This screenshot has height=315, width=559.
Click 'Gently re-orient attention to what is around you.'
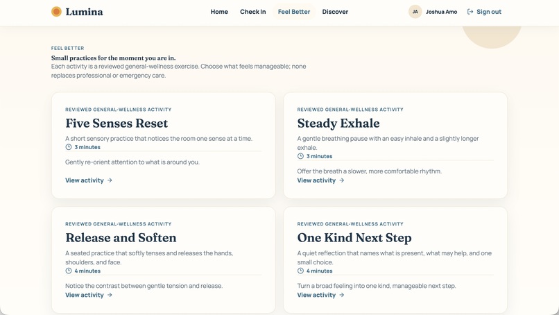(x=132, y=162)
